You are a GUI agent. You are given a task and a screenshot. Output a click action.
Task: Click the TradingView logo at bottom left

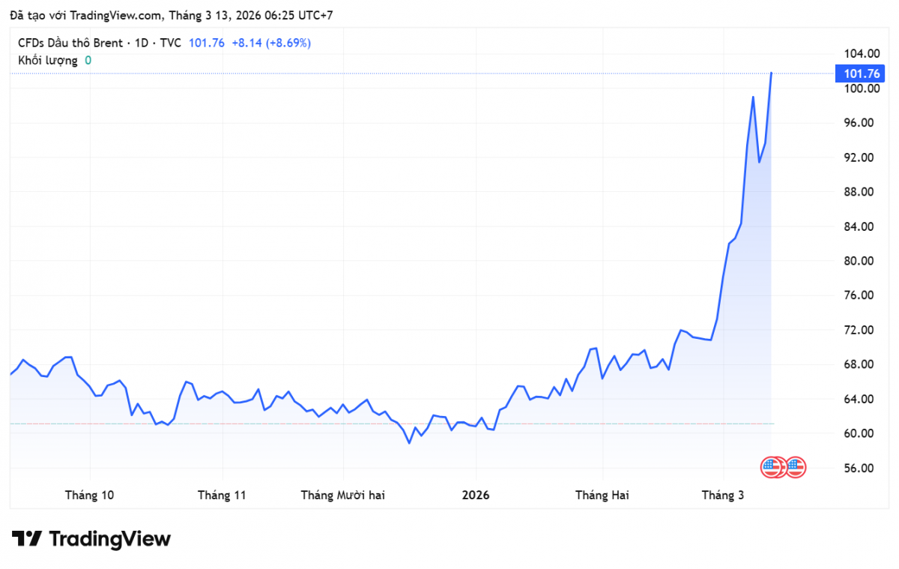pos(91,538)
